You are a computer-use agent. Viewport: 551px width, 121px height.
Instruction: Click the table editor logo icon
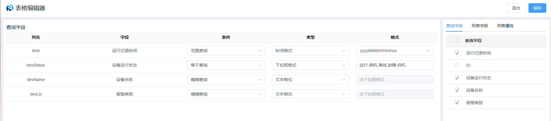pyautogui.click(x=10, y=8)
